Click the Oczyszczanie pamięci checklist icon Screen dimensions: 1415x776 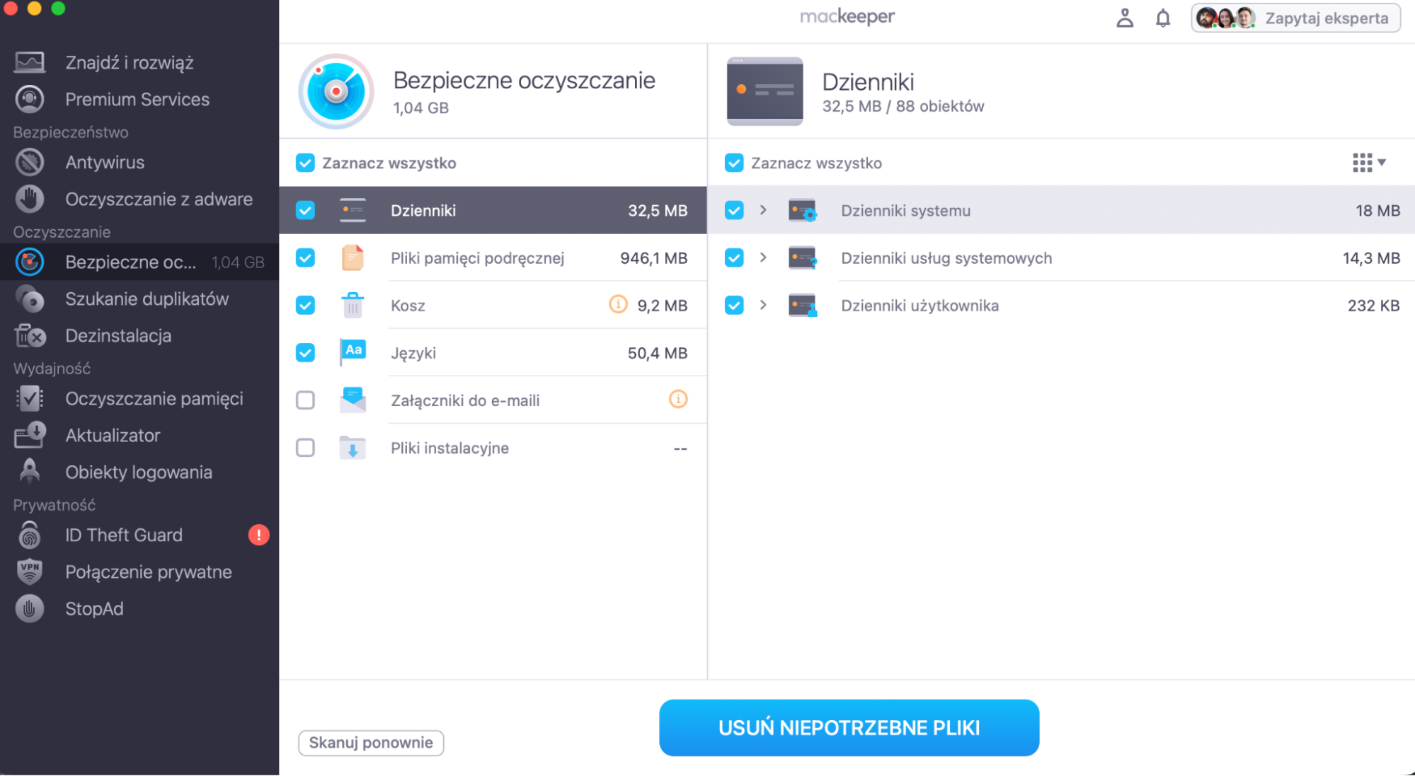[30, 398]
